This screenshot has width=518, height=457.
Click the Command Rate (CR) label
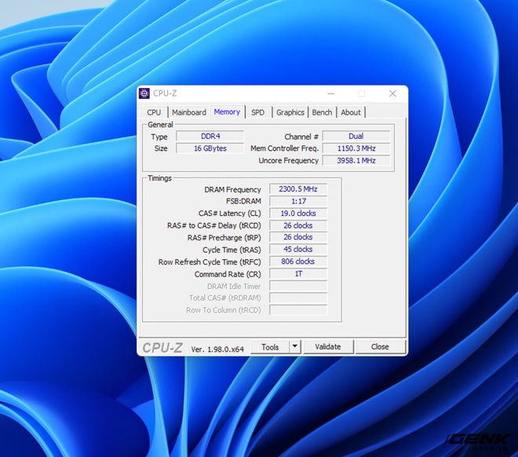pyautogui.click(x=228, y=274)
